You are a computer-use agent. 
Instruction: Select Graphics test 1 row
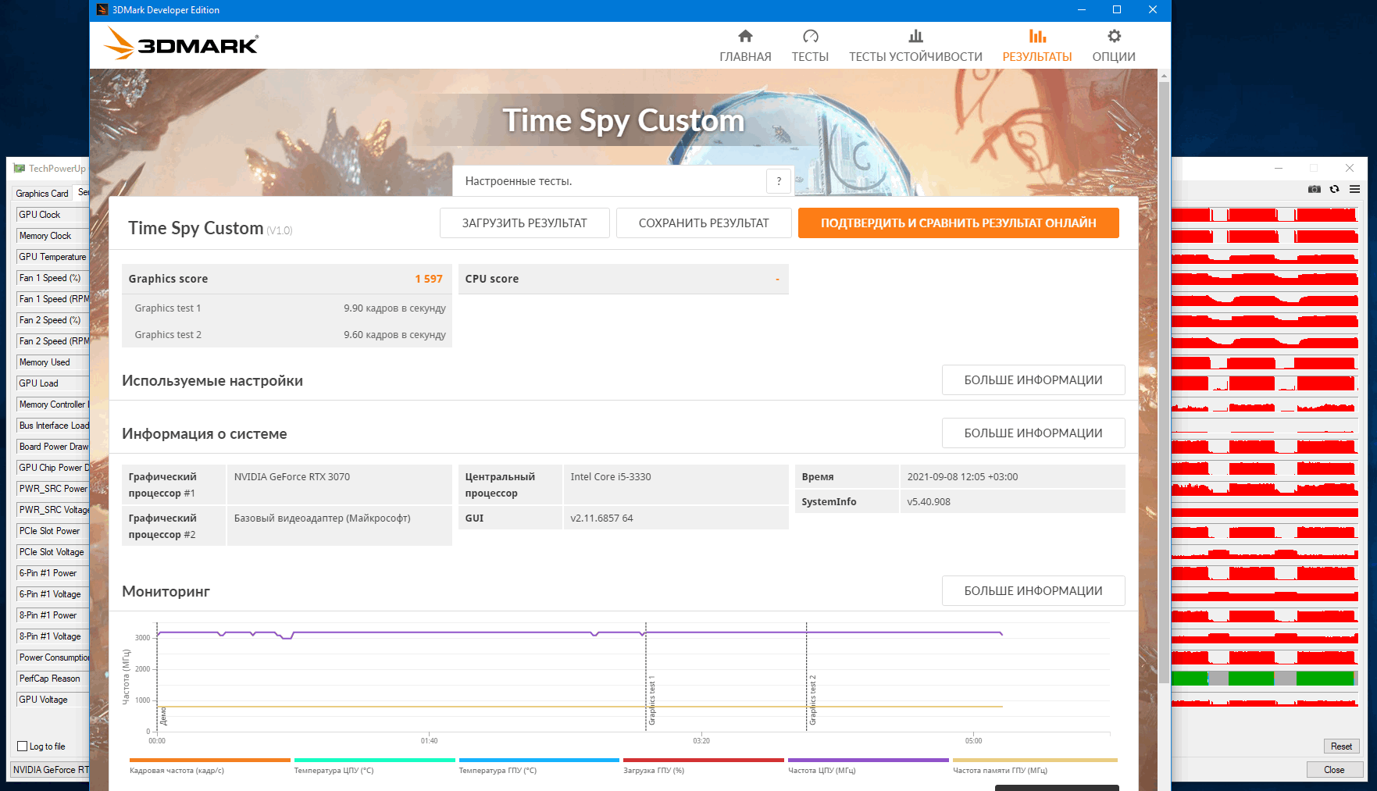[x=287, y=308]
